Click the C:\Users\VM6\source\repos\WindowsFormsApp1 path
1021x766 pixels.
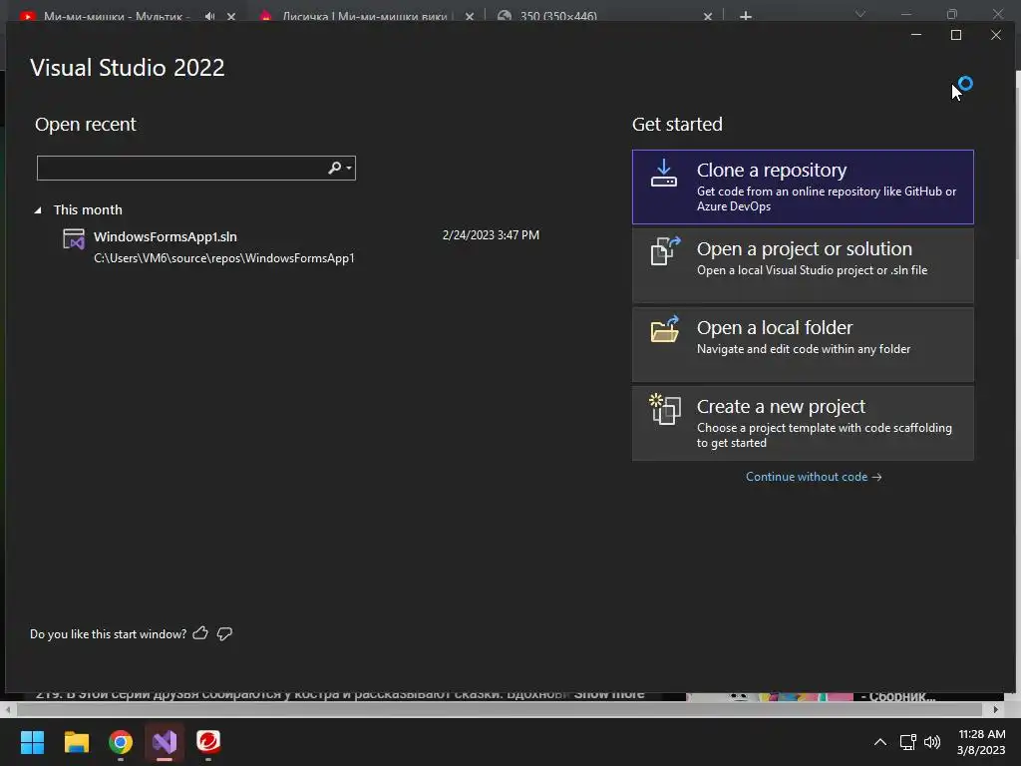coord(224,258)
